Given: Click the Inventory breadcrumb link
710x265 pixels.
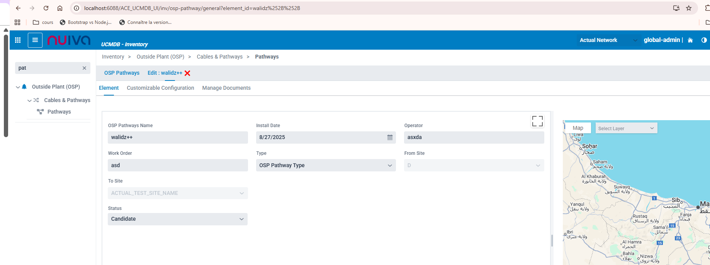Looking at the screenshot, I should pos(113,57).
